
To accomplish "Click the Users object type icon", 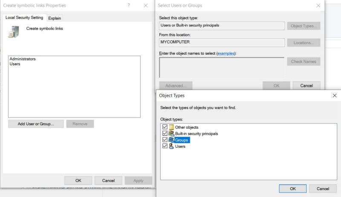I will point(171,146).
